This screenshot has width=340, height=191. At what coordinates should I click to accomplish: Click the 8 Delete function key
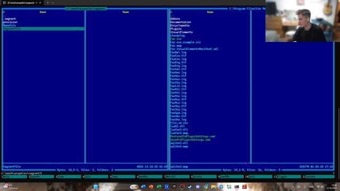204,177
